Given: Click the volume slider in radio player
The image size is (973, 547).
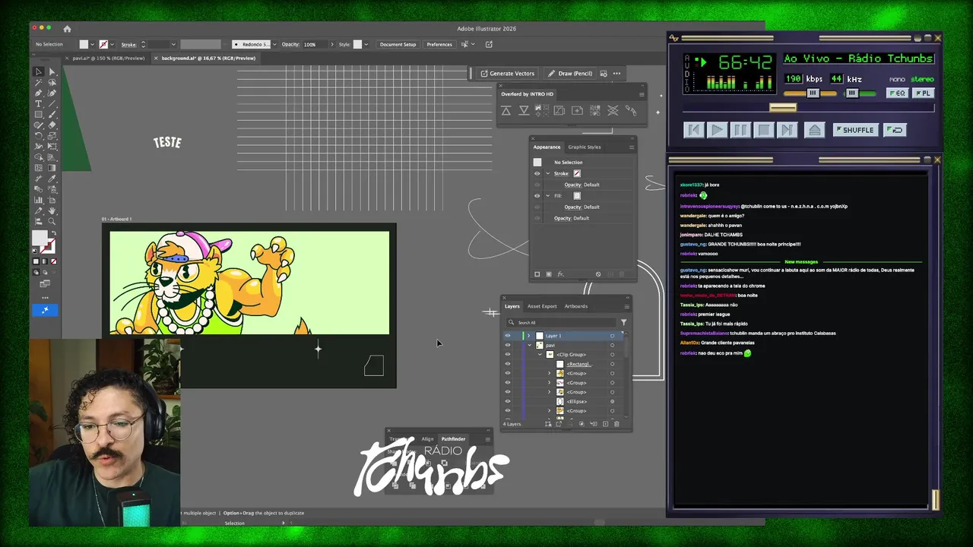Looking at the screenshot, I should tap(810, 93).
